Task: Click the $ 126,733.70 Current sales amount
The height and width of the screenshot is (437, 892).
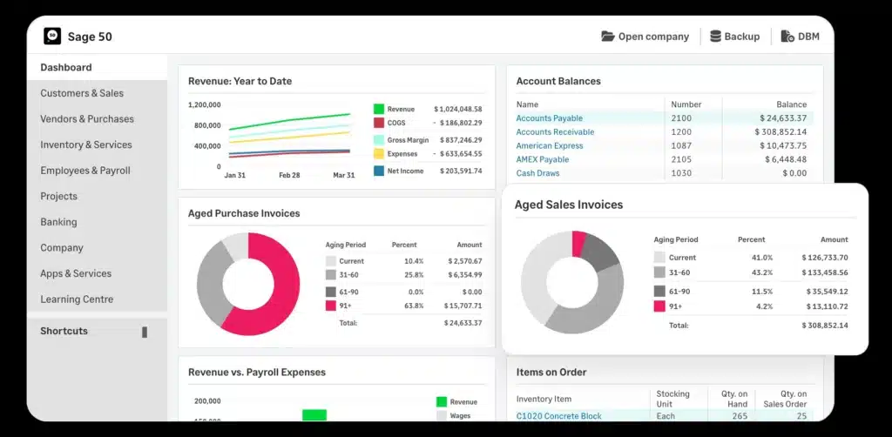Action: [825, 258]
